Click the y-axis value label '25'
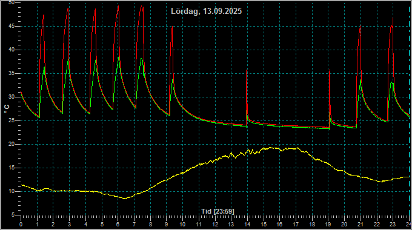The image size is (412, 230). pos(12,121)
